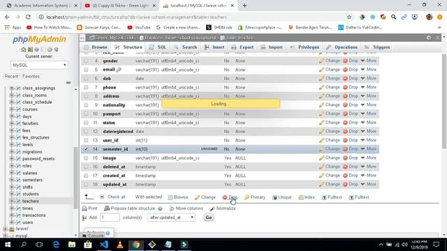
Task: Check the phone column checkbox
Action: coord(86,87)
